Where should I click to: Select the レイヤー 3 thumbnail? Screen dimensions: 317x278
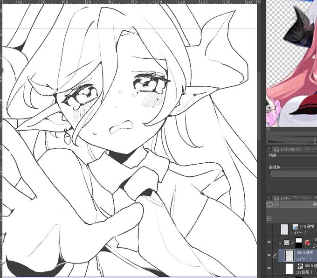(x=284, y=229)
